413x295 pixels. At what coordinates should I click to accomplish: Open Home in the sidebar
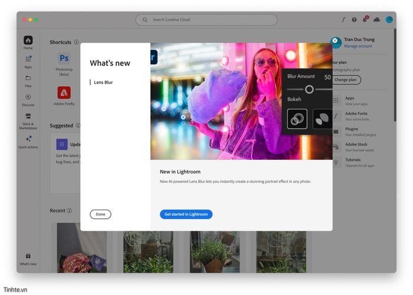[28, 42]
